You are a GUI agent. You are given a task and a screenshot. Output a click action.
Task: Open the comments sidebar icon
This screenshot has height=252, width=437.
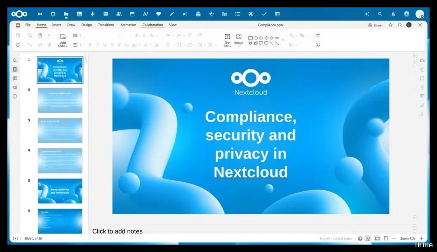(15, 79)
